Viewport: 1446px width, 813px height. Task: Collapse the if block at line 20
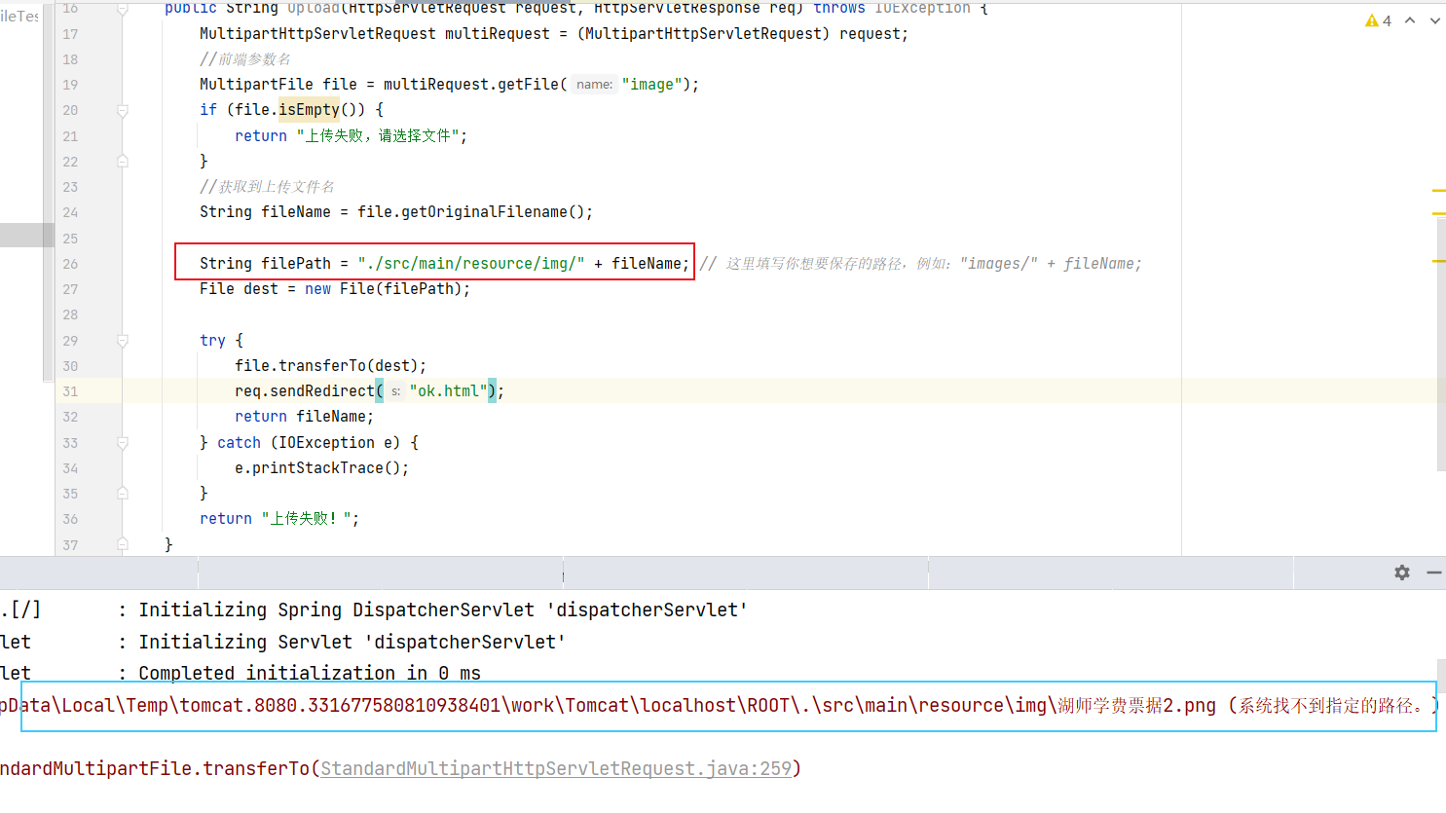(123, 110)
